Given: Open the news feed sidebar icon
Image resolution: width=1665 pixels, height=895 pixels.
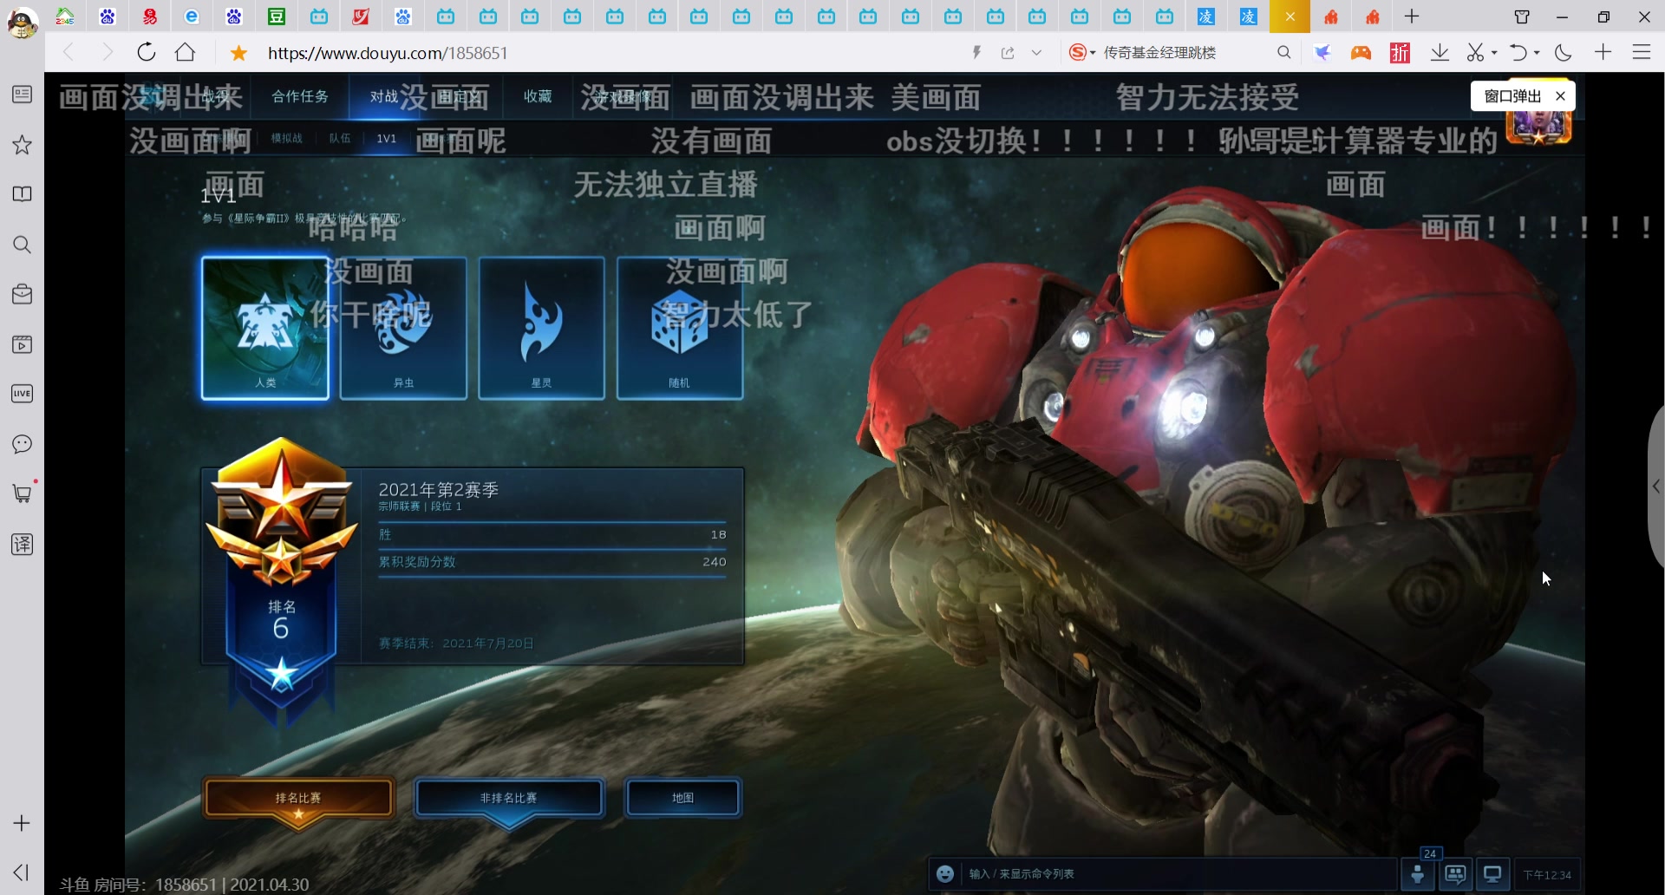Looking at the screenshot, I should click(23, 95).
